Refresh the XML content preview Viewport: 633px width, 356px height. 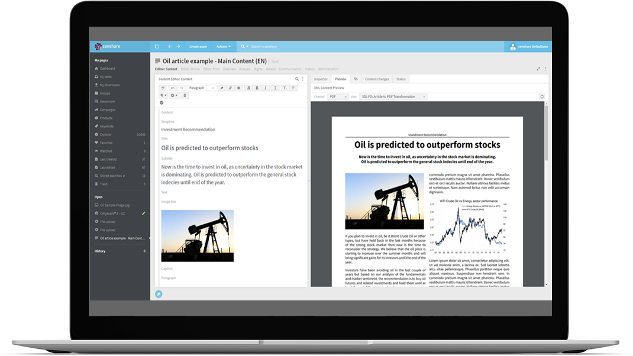541,96
